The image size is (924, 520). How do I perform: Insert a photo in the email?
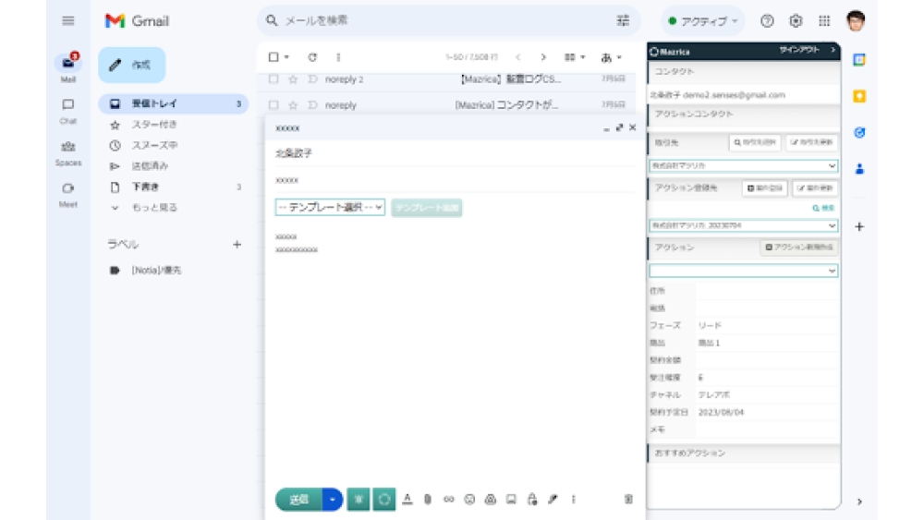tap(512, 500)
